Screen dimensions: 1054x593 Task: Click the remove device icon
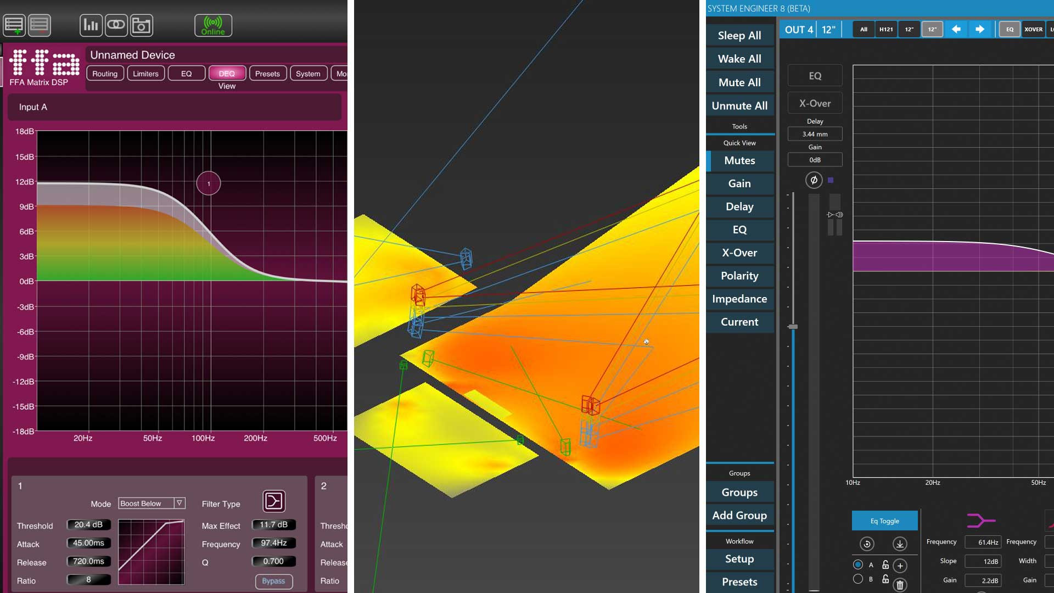click(x=40, y=25)
